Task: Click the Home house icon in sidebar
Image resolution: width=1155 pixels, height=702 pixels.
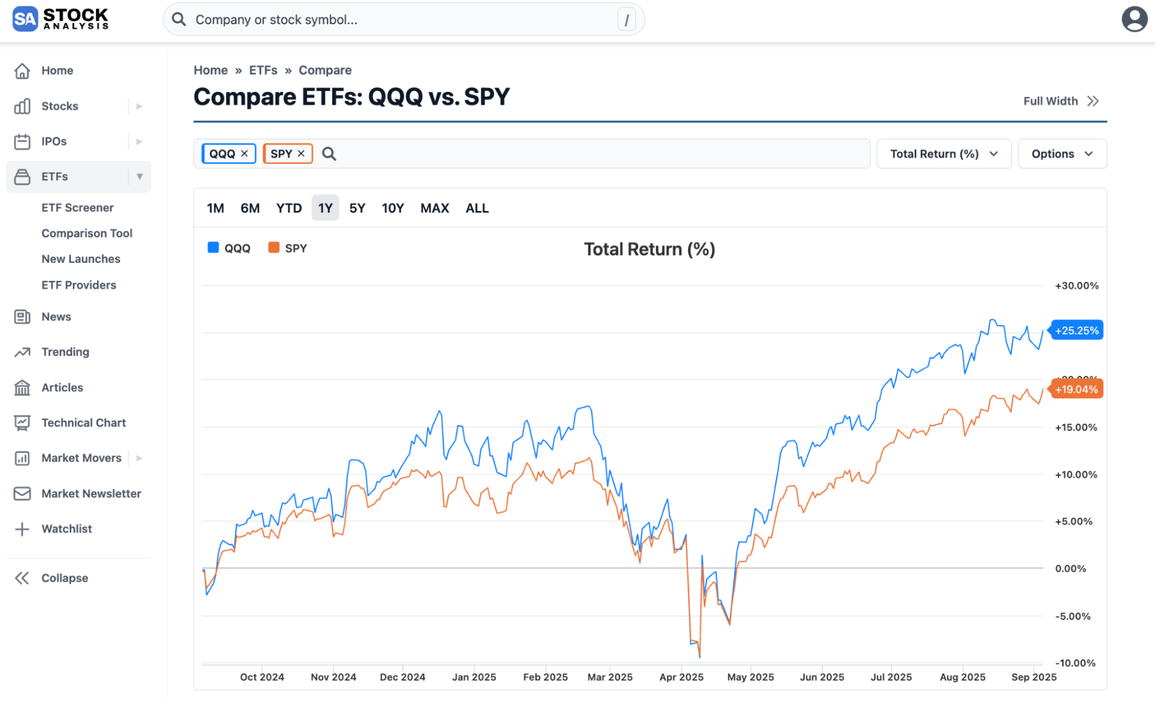Action: [x=22, y=70]
